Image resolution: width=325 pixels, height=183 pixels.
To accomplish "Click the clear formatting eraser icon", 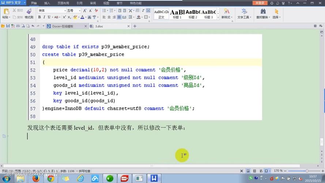I will (96, 10).
